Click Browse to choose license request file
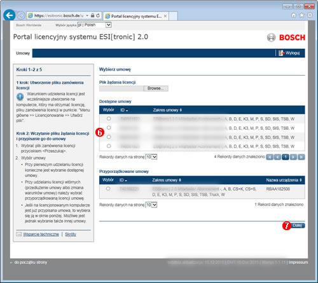This screenshot has height=283, width=318. pos(156,88)
